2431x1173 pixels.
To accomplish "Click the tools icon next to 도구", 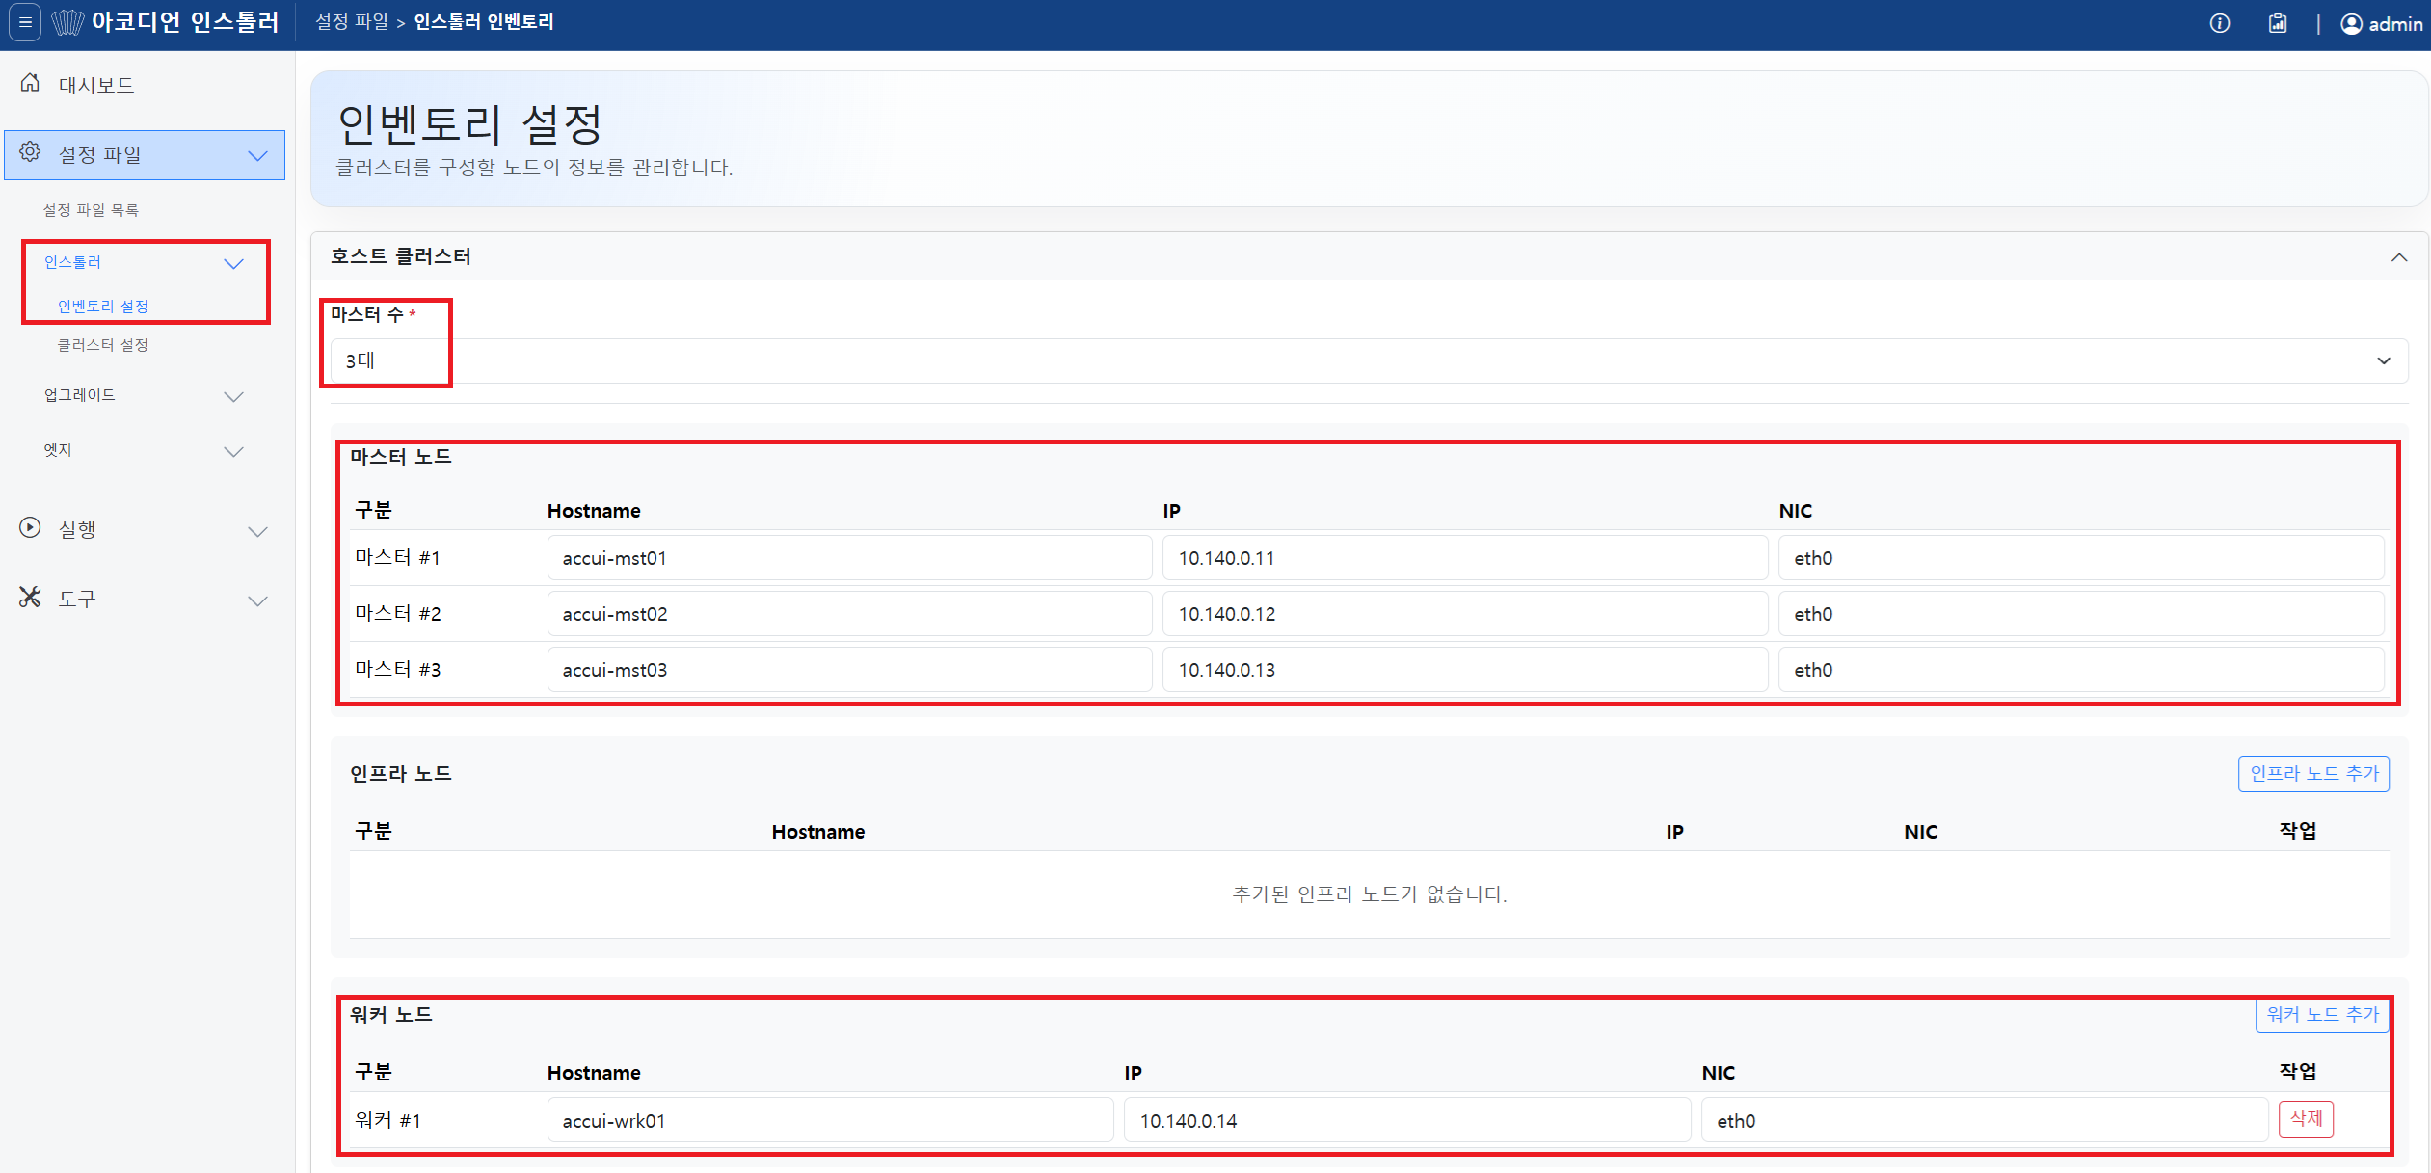I will [31, 598].
